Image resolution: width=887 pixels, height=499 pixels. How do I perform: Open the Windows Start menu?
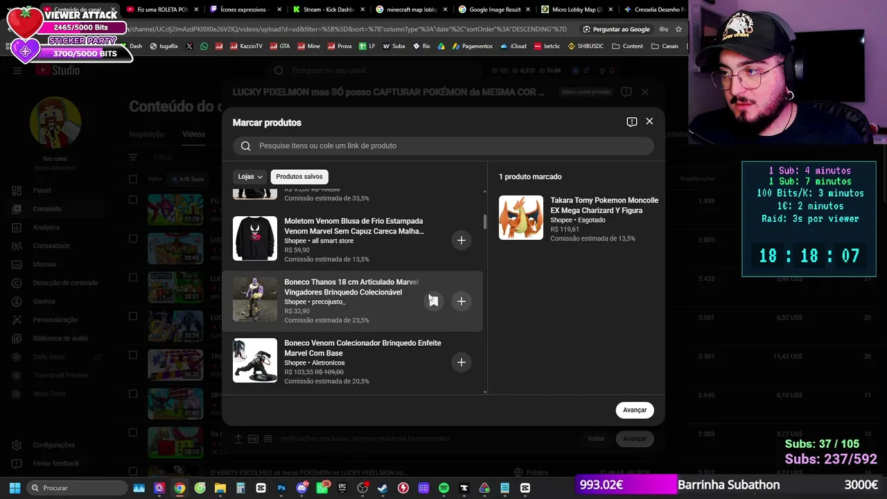click(x=15, y=488)
